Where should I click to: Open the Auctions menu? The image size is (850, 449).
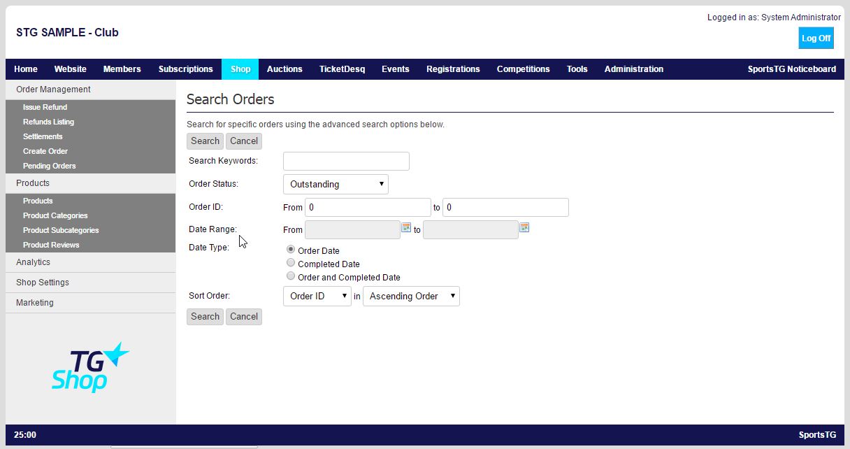pyautogui.click(x=284, y=69)
